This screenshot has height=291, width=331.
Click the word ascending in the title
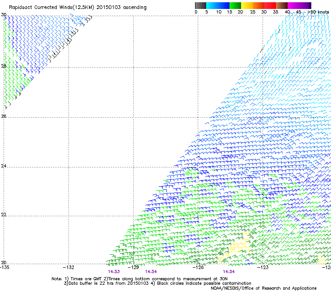(135, 8)
